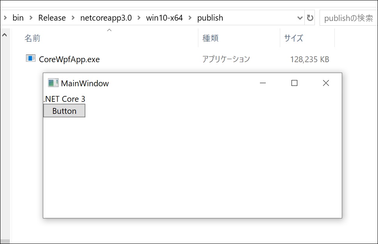Click the アプリケーション type cell
The image size is (378, 244).
[226, 59]
